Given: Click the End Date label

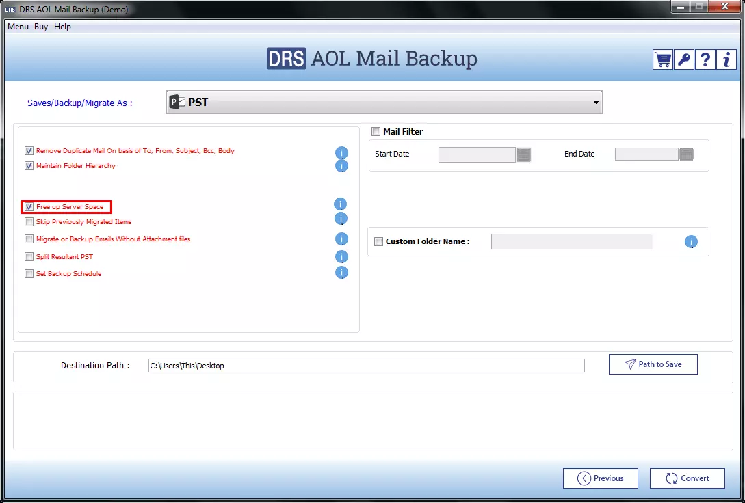Looking at the screenshot, I should [x=579, y=154].
